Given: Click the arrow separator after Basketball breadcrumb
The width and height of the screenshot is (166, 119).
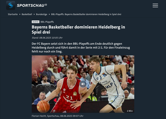Looking at the screenshot, I should coord(34,14).
